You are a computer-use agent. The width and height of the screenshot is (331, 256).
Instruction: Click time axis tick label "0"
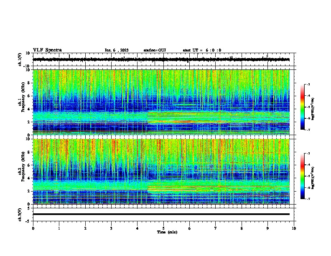pos(33,228)
